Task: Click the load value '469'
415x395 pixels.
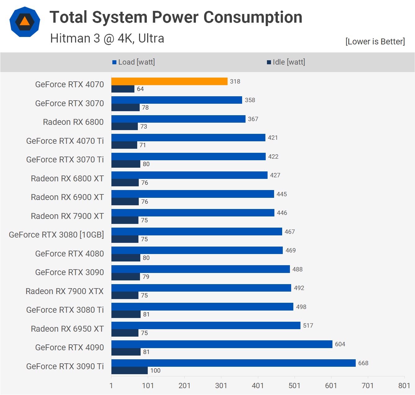Action: [291, 251]
